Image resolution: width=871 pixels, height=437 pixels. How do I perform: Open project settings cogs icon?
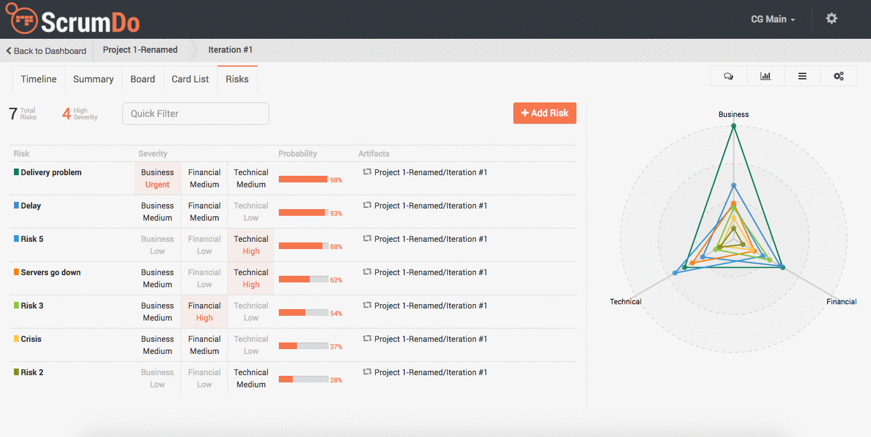pyautogui.click(x=839, y=76)
